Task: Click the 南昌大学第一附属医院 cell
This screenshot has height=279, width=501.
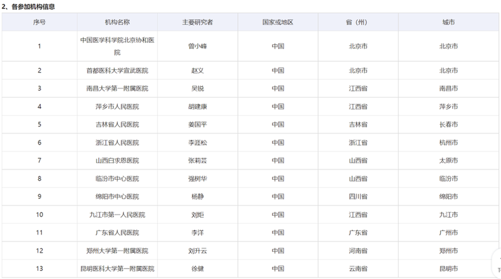Action: click(x=118, y=88)
